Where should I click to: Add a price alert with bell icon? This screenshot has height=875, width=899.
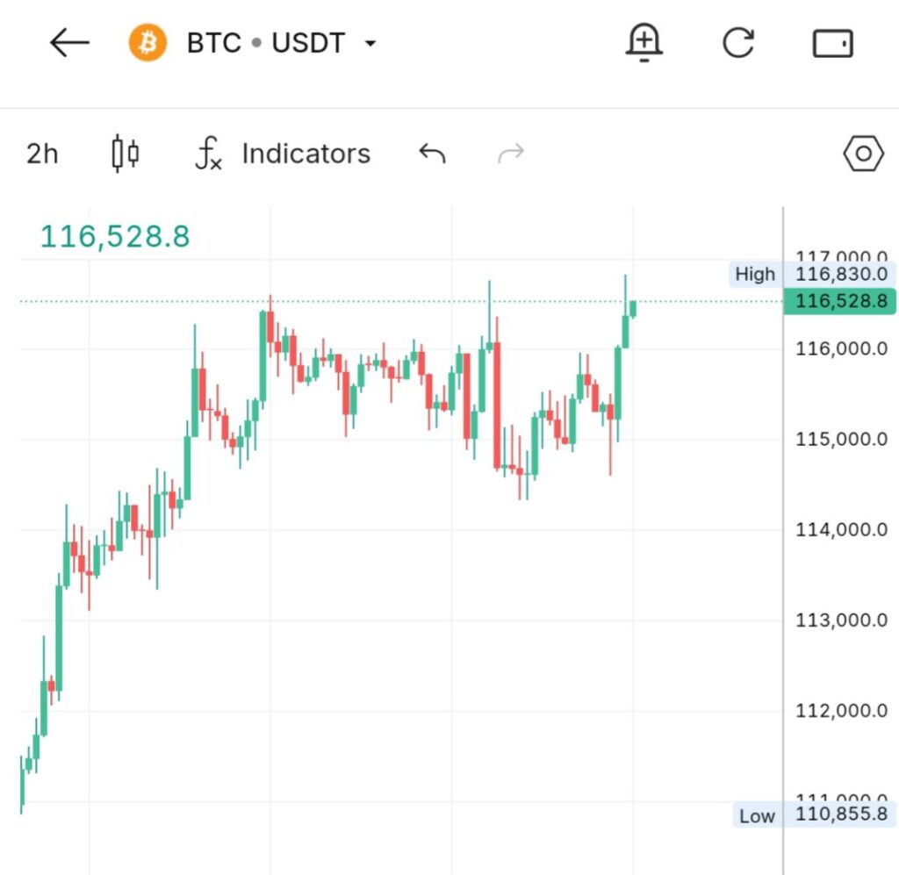pyautogui.click(x=644, y=43)
